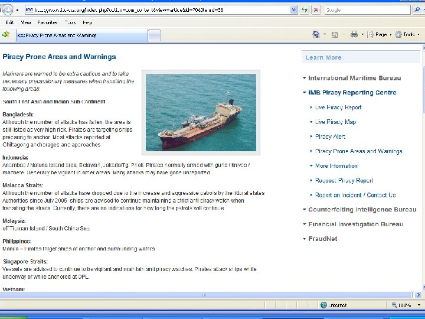Viewport: 425px width, 319px height.
Task: Click the vertical scrollbar down arrow
Action: (x=423, y=287)
